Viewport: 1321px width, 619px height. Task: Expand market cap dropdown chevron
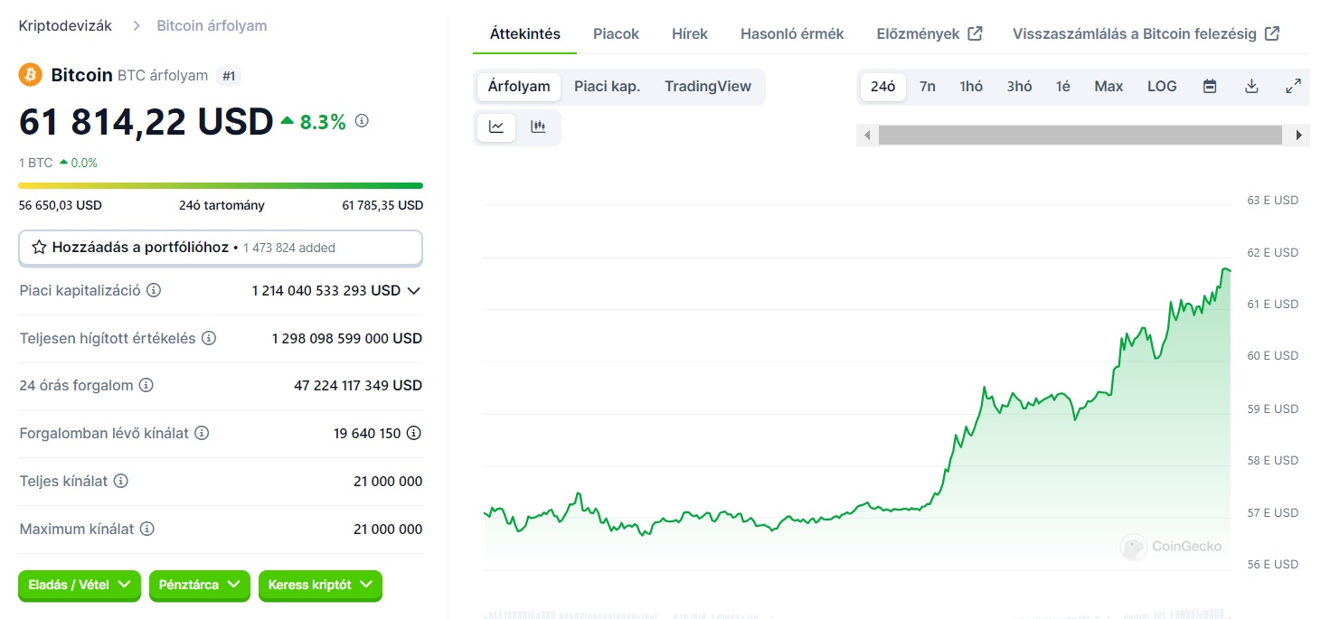point(414,291)
